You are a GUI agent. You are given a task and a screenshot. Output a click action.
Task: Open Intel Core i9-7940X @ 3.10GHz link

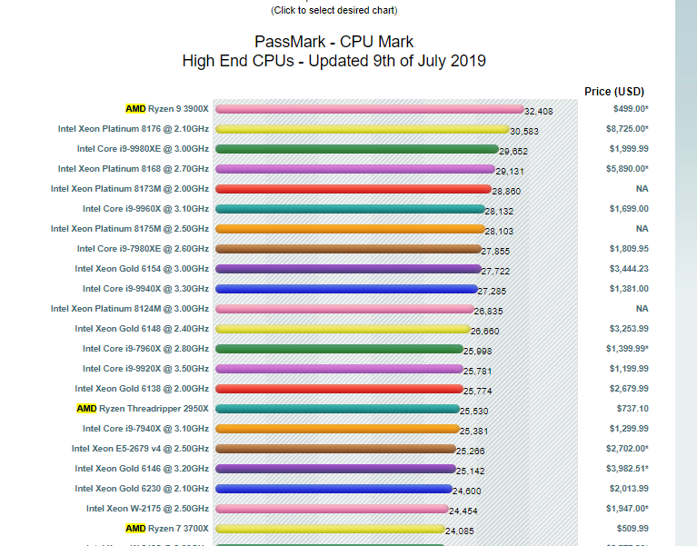pos(145,429)
